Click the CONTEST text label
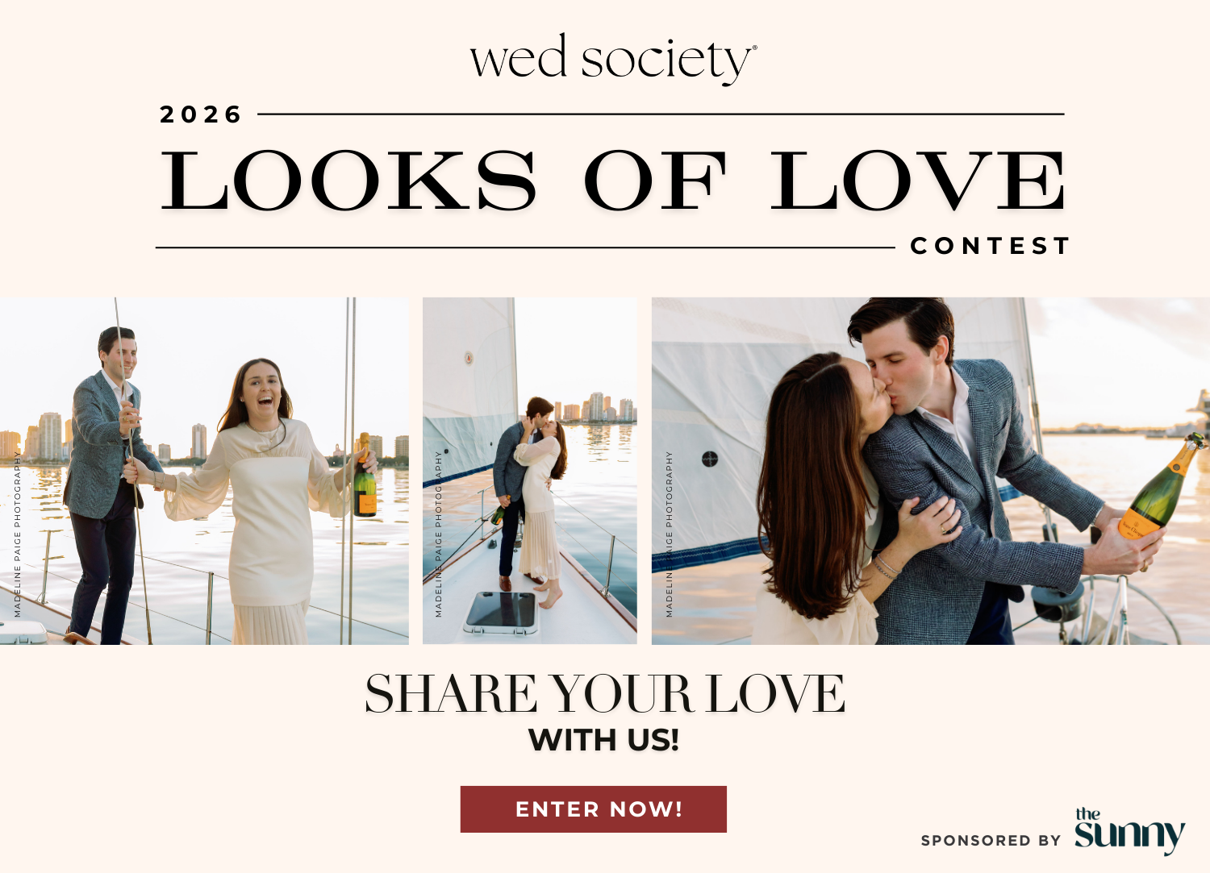 coord(990,246)
